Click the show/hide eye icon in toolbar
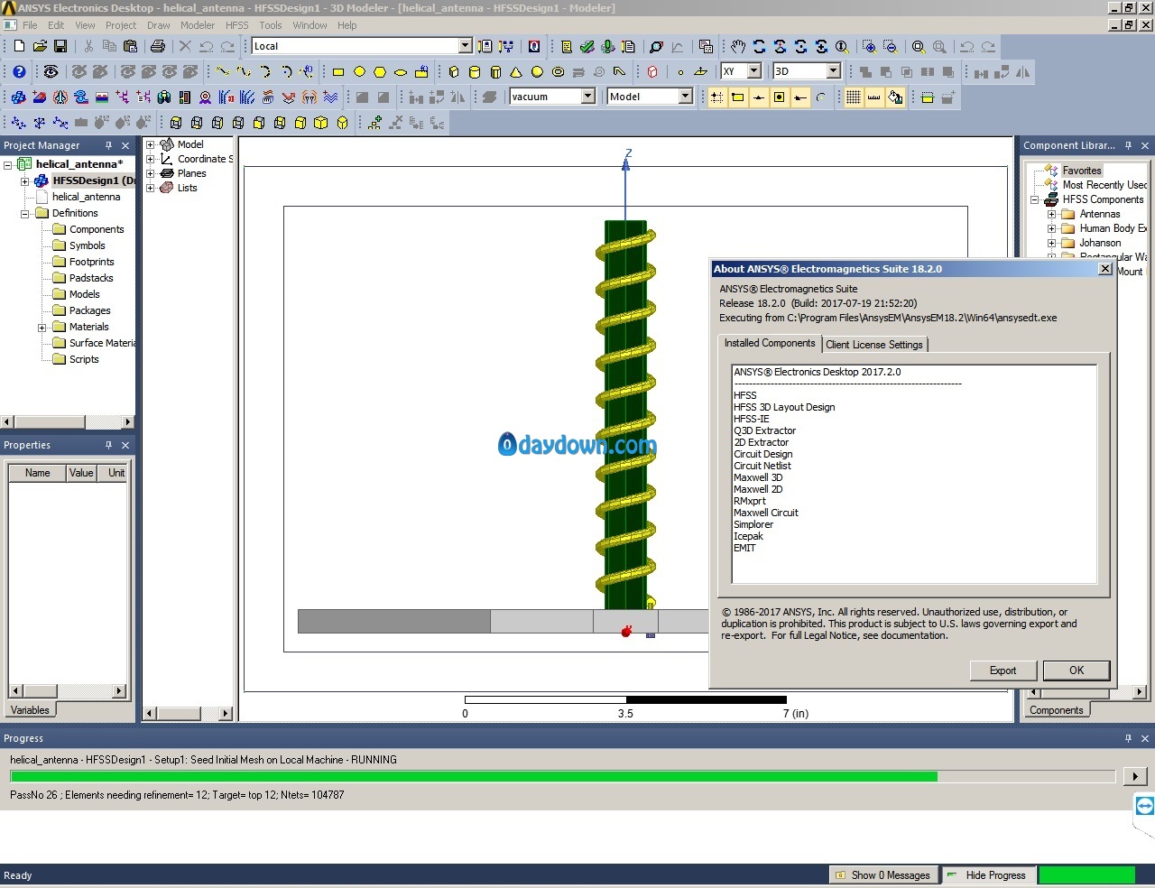Viewport: 1155px width, 888px height. pos(51,71)
